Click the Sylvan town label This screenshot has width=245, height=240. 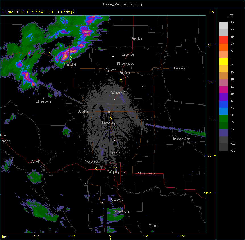point(111,70)
